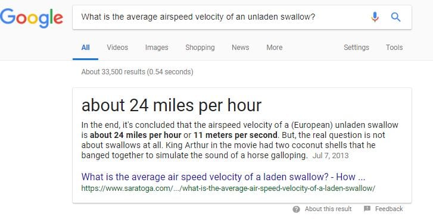Open the laden swallow result title link

223,177
